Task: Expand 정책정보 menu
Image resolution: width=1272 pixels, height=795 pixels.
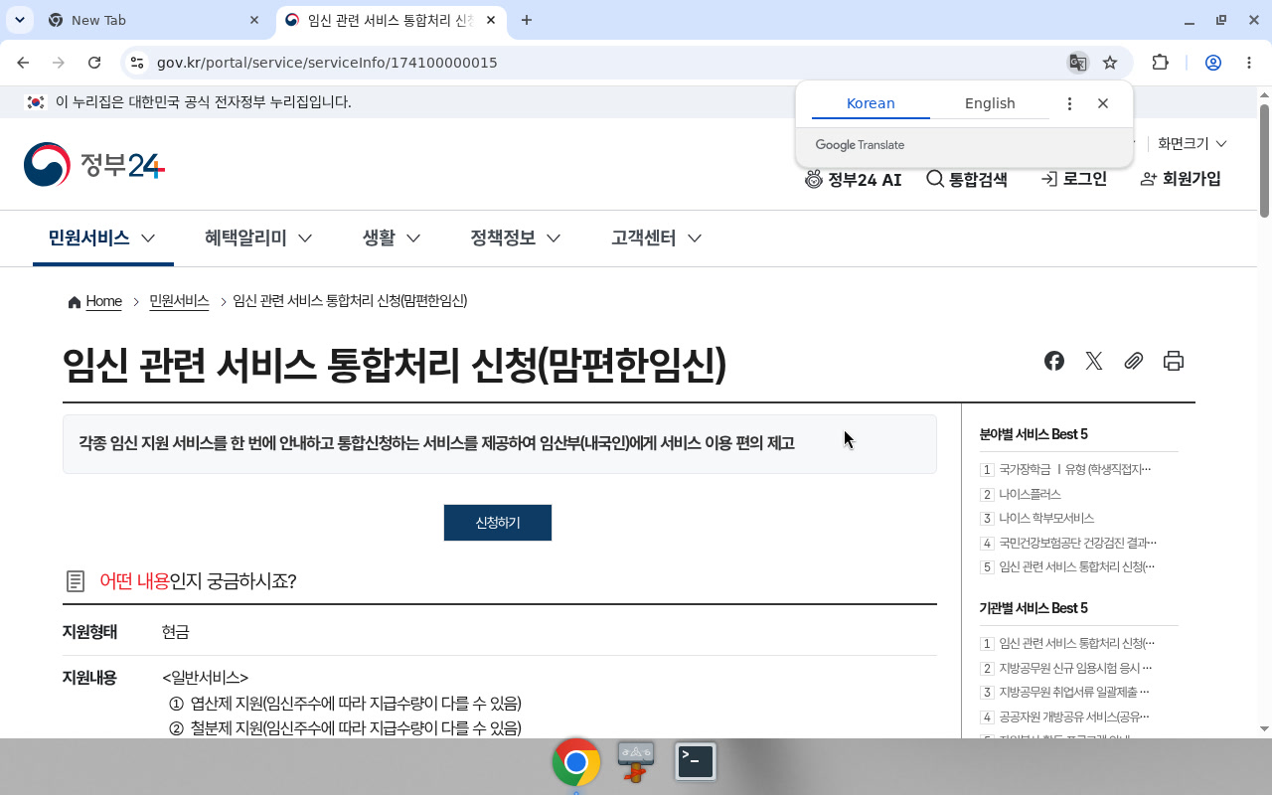Action: click(516, 238)
